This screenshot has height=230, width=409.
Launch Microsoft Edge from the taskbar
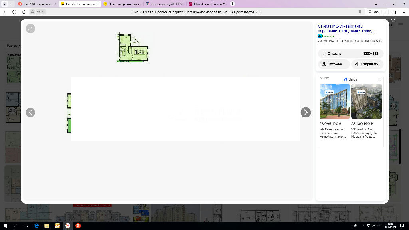coord(36,226)
